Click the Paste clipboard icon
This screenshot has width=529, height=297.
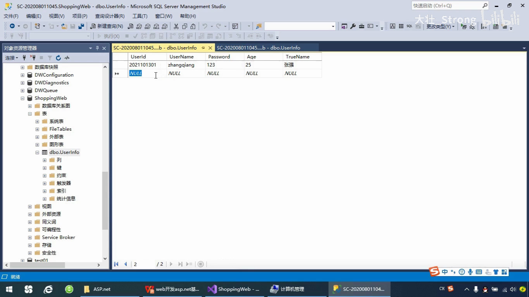click(x=193, y=26)
